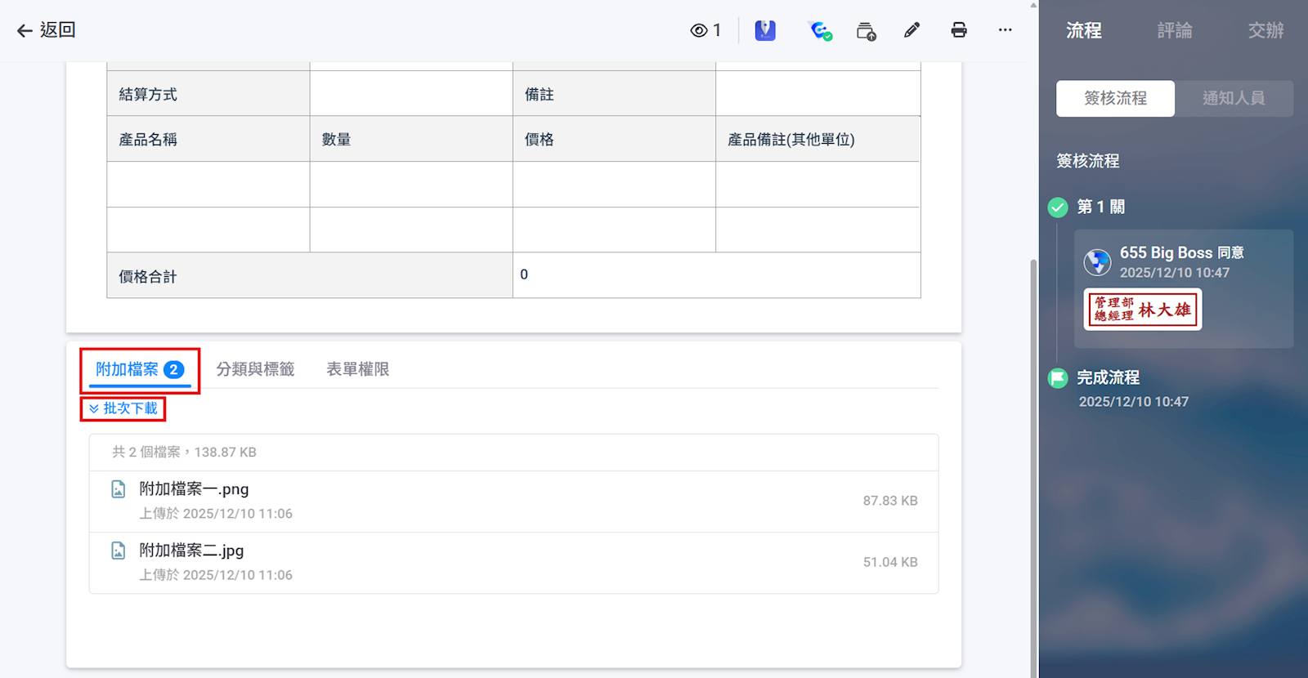Switch to the 交辦 tab
Viewport: 1308px width, 678px height.
(1265, 31)
